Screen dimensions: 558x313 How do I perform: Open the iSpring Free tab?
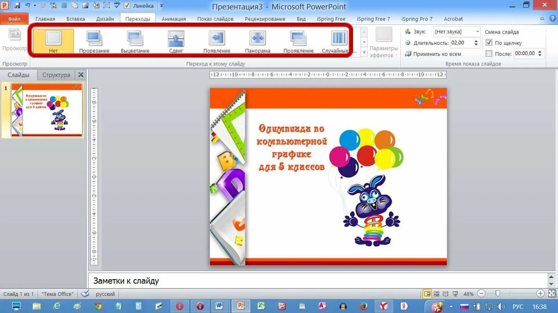pyautogui.click(x=331, y=19)
